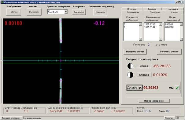Click the frames counter value 32

click(168, 111)
